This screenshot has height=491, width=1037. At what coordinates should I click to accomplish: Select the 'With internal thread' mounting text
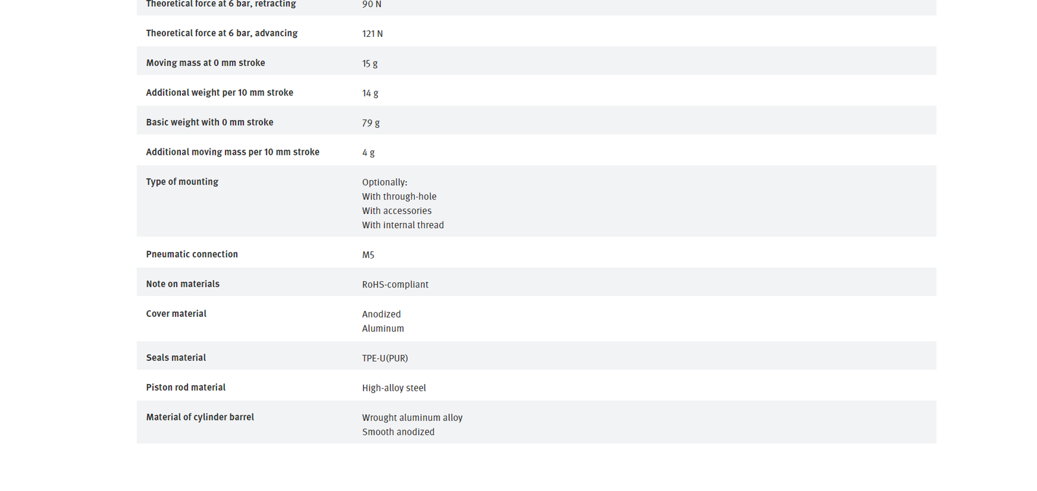pyautogui.click(x=402, y=225)
